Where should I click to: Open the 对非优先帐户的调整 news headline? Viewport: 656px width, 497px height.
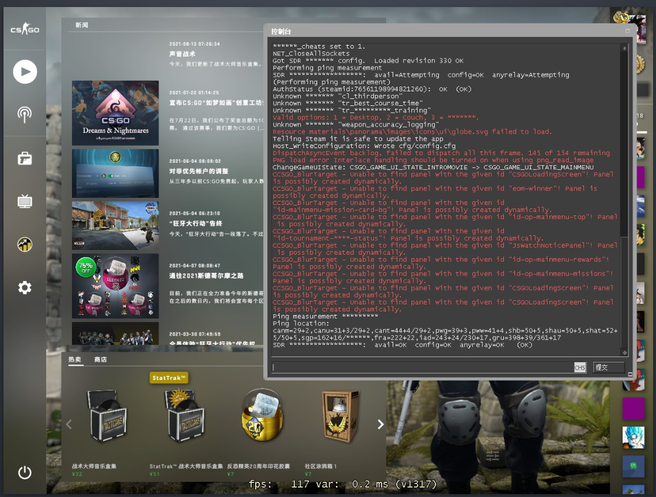tap(199, 171)
